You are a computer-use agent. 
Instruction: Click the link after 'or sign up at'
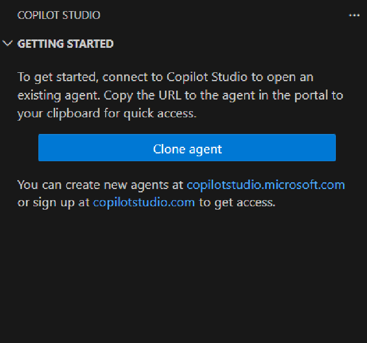click(x=143, y=202)
